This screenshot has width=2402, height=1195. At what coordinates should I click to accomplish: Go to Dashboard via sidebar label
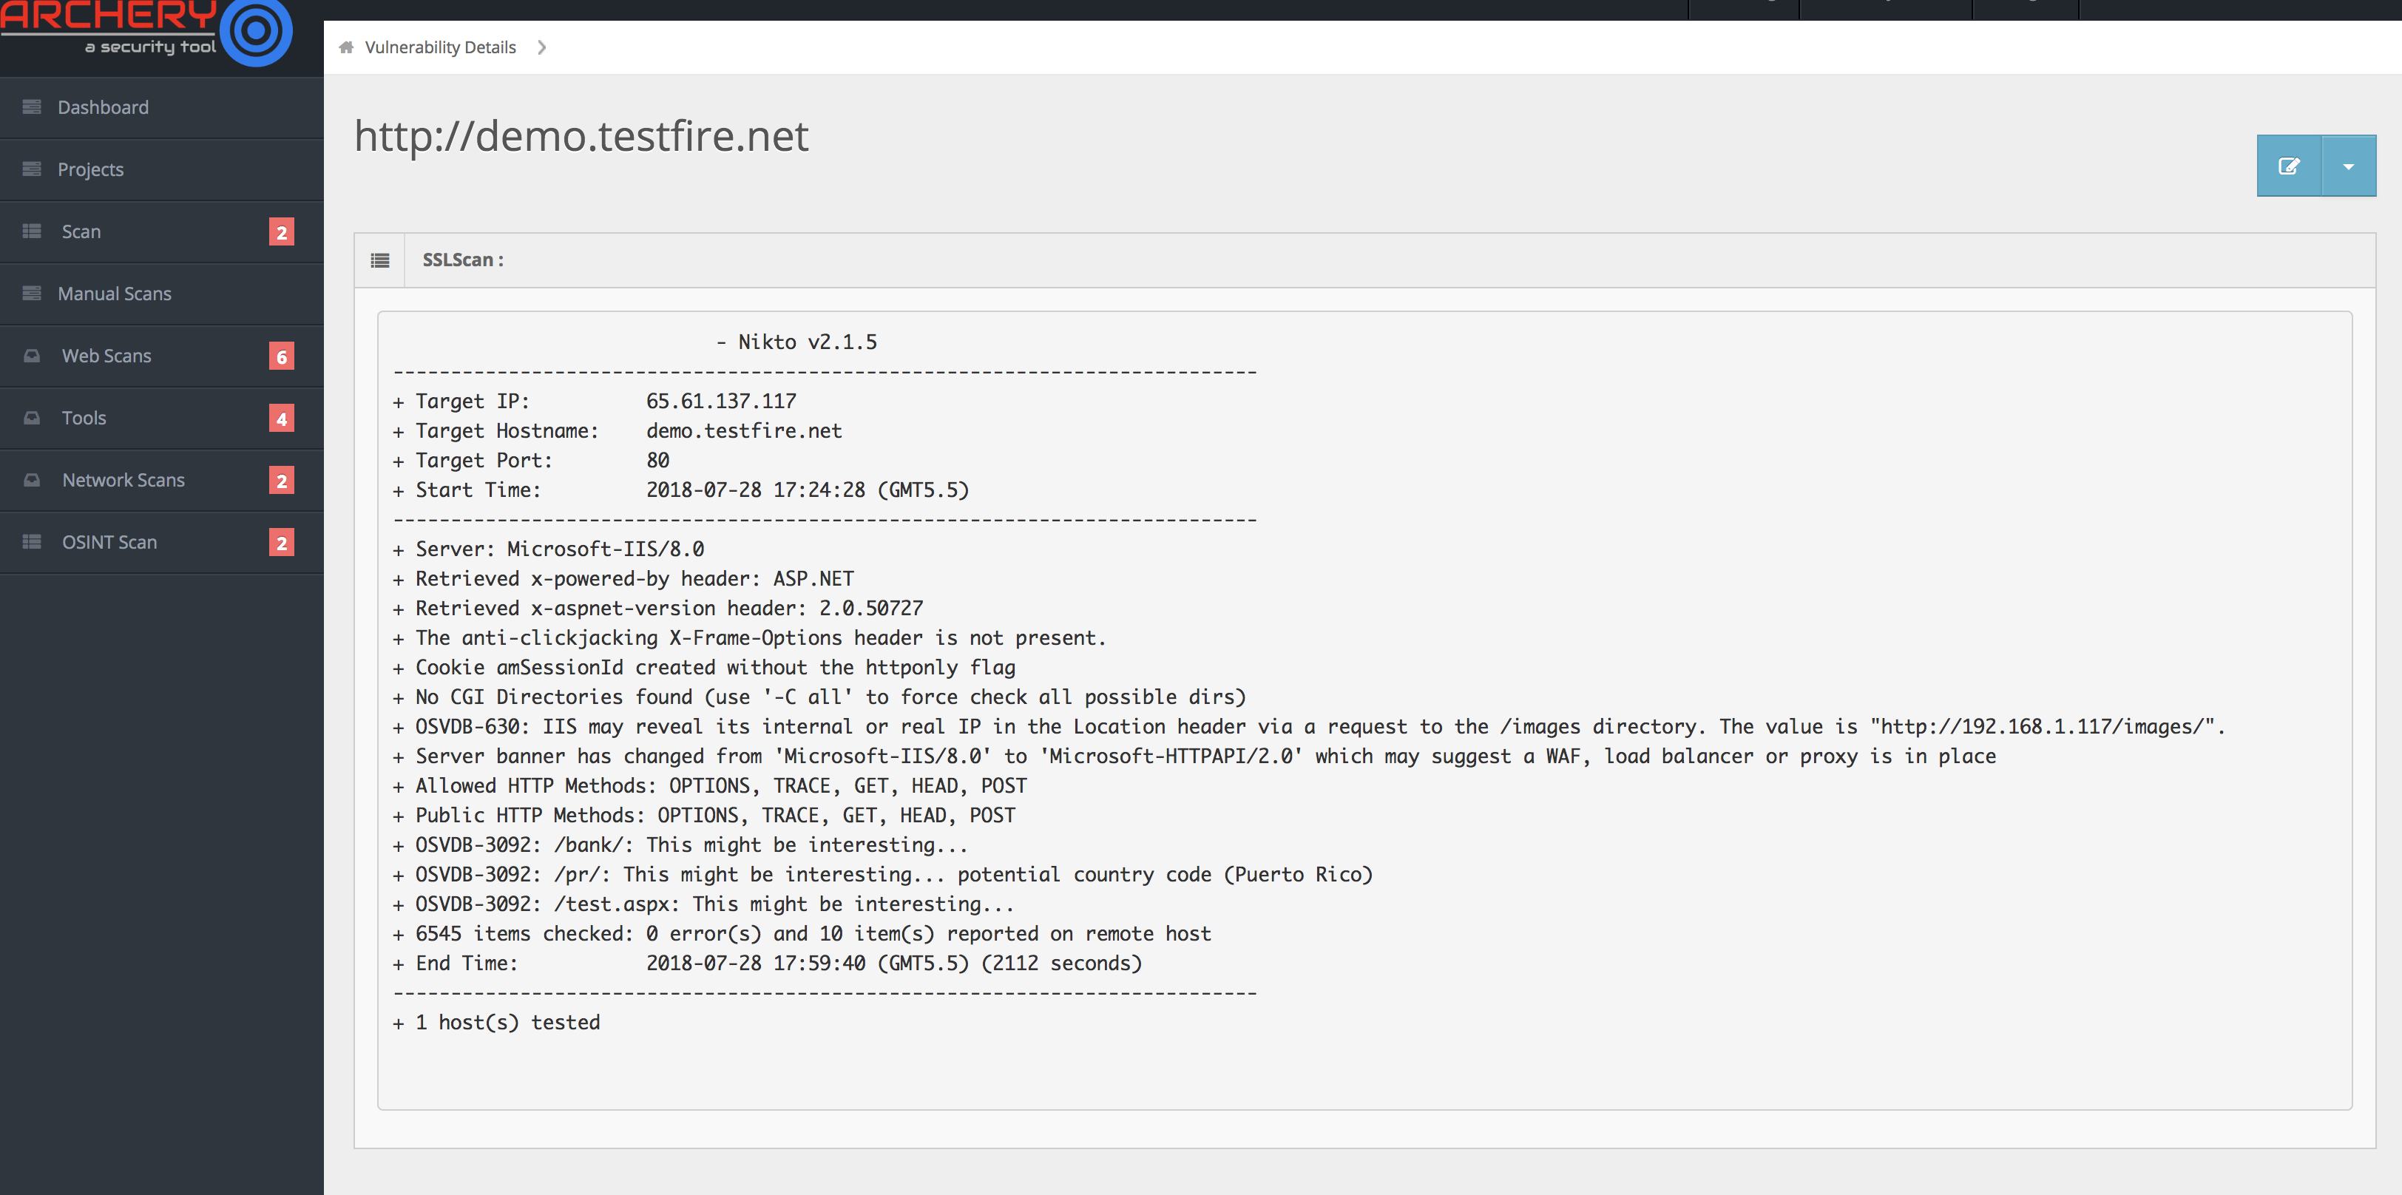point(104,107)
